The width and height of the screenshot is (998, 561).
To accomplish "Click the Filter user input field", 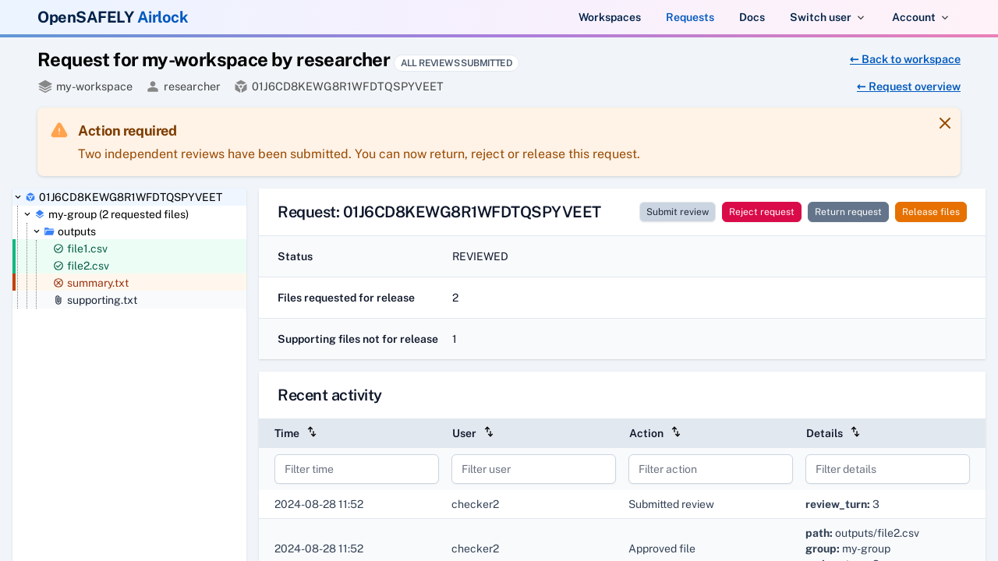I will click(533, 468).
